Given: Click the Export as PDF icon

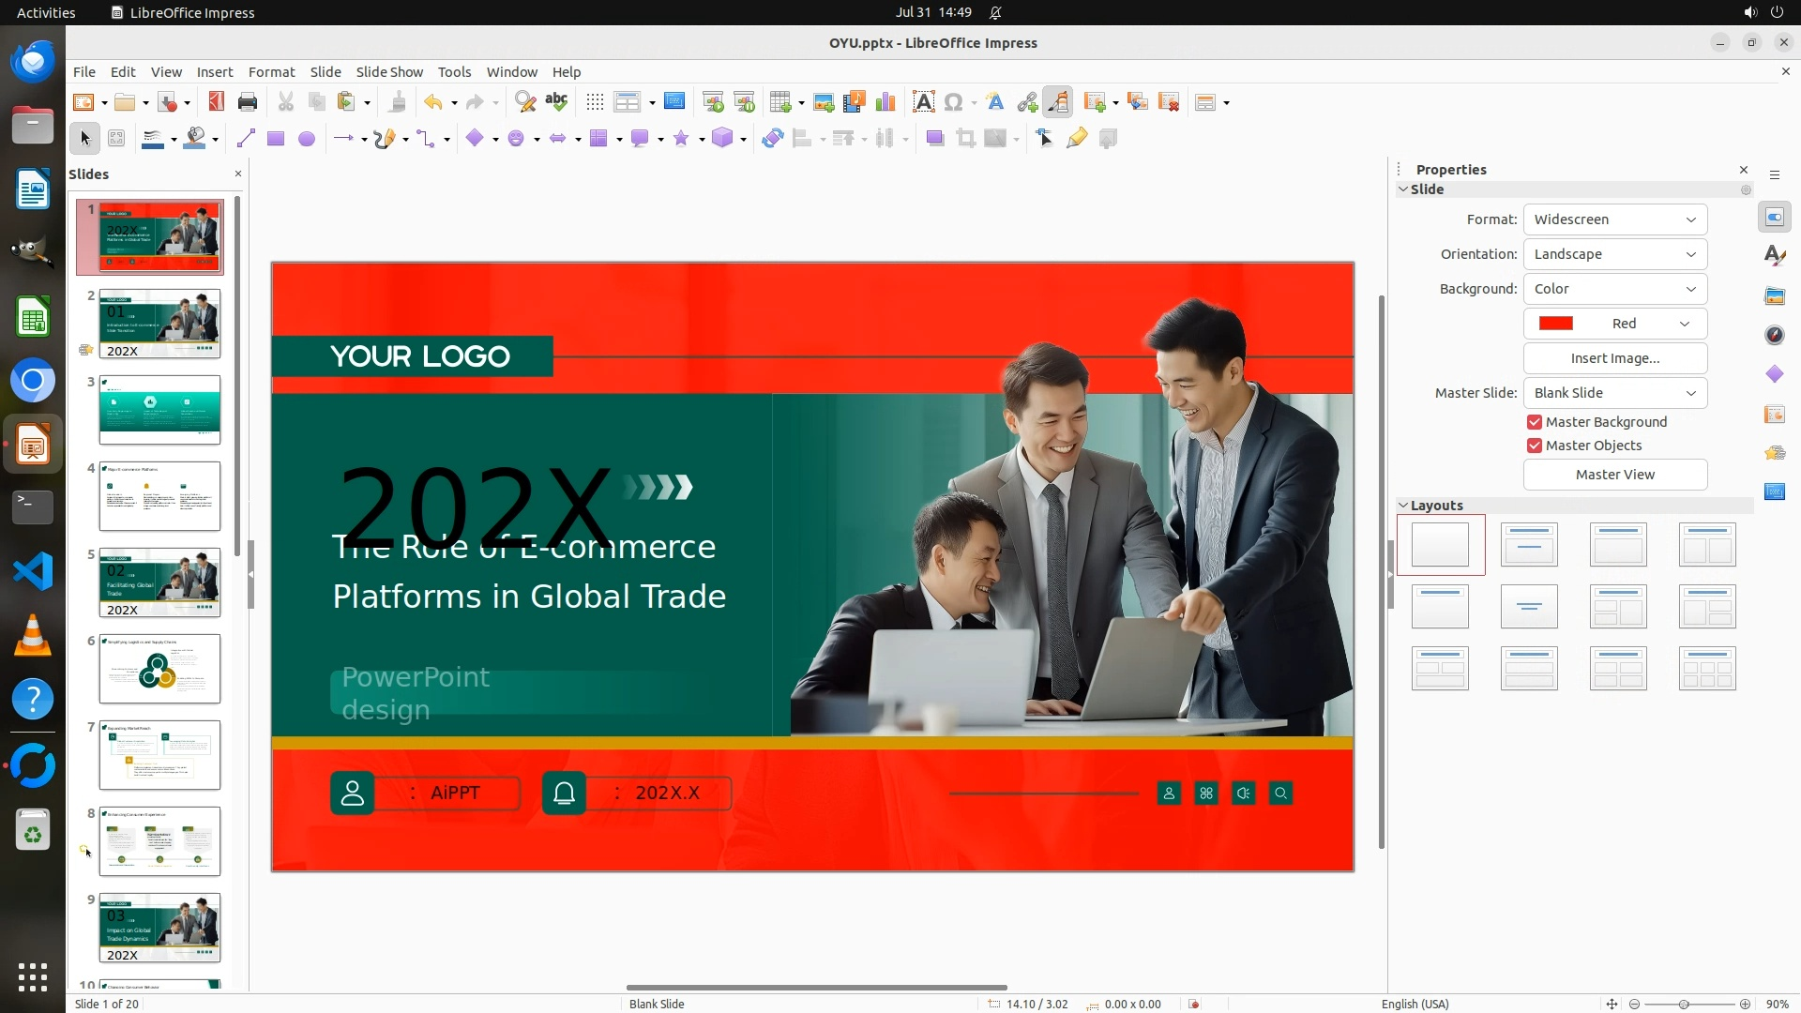Looking at the screenshot, I should coord(217,102).
